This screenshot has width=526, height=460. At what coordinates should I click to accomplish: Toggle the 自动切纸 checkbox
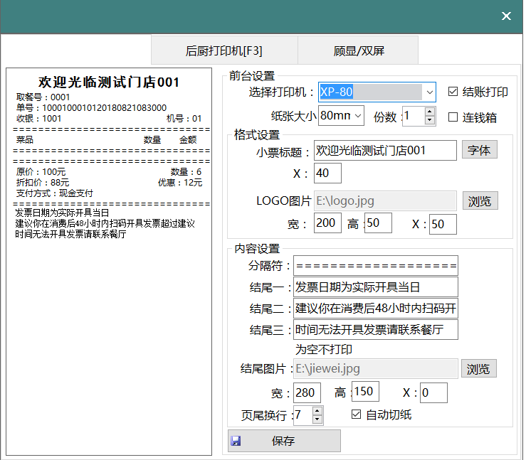tap(357, 414)
